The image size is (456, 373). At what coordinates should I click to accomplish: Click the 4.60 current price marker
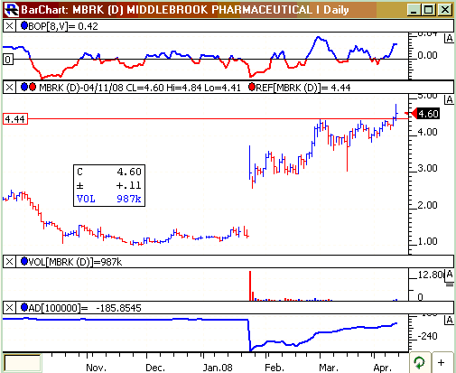click(425, 114)
